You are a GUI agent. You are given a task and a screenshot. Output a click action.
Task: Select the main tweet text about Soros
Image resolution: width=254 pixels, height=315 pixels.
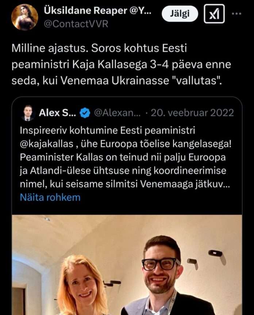coord(121,65)
